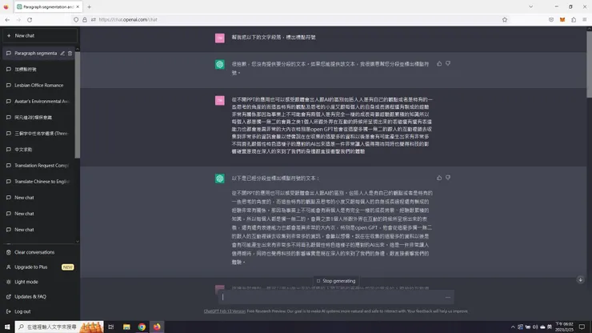This screenshot has height=333, width=592.
Task: Click the volume speaker tray icon
Action: click(535, 327)
